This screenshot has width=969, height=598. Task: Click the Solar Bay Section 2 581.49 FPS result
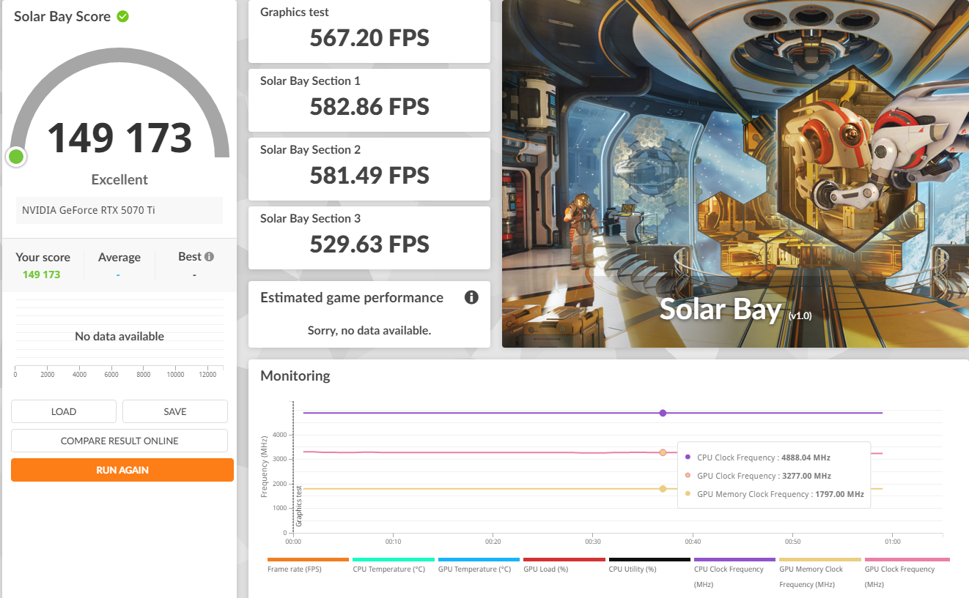(369, 169)
